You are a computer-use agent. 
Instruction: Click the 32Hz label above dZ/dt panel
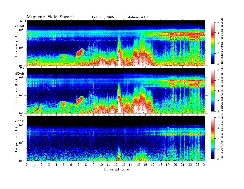pyautogui.click(x=23, y=116)
